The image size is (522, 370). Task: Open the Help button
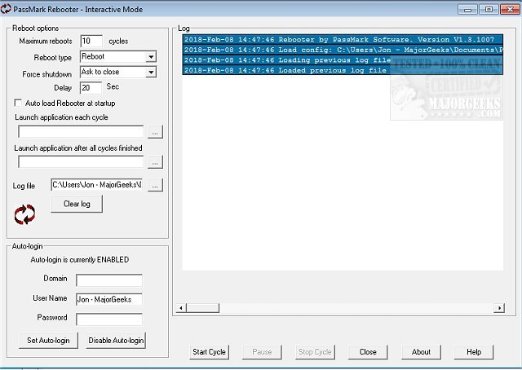(x=474, y=352)
